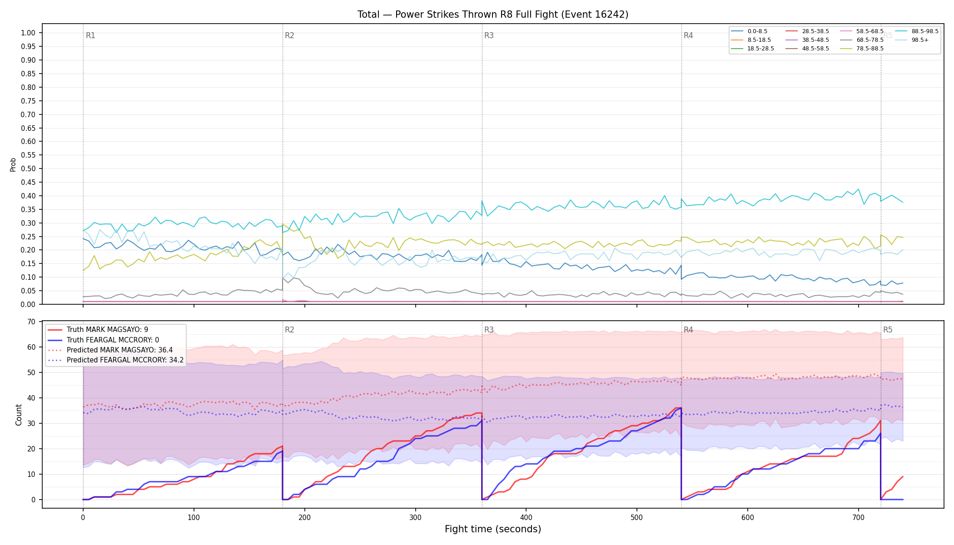Click the 70 tick on Count axis
The image size is (954, 545).
click(31, 322)
